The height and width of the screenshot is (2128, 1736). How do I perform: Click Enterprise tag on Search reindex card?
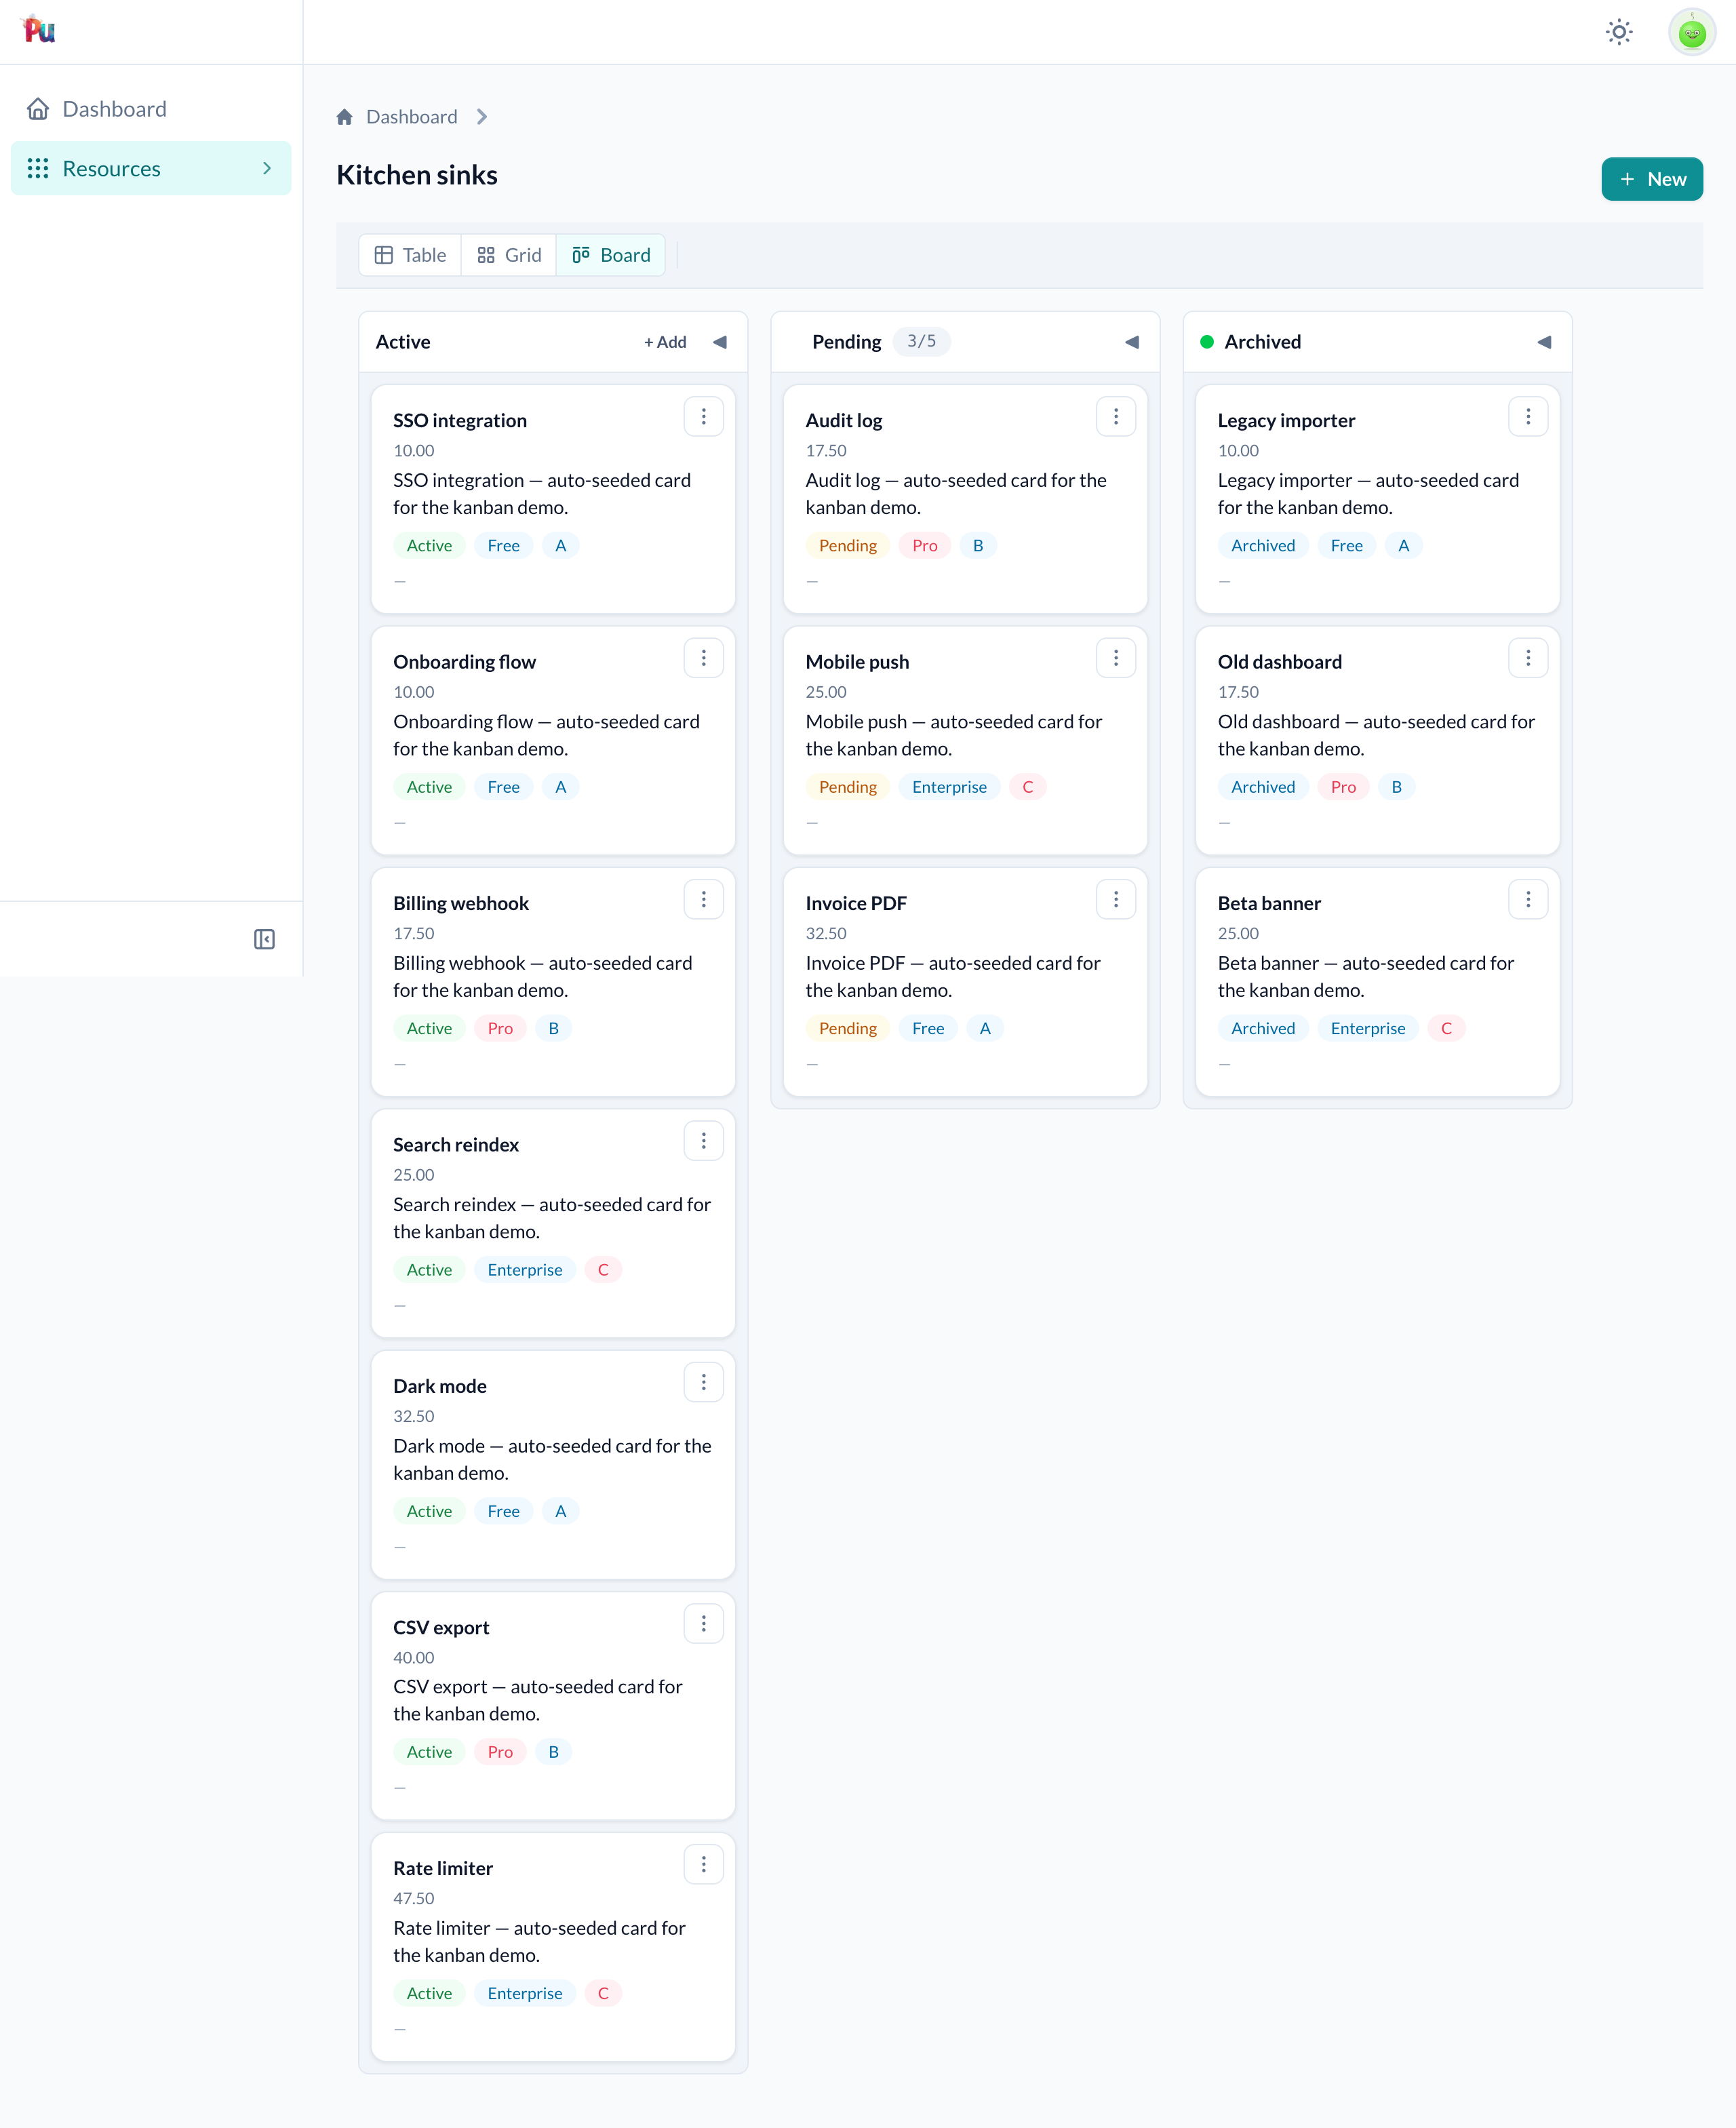(525, 1270)
